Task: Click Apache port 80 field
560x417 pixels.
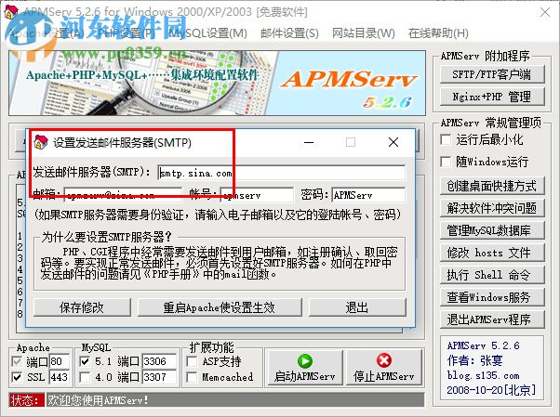Action: (x=60, y=361)
